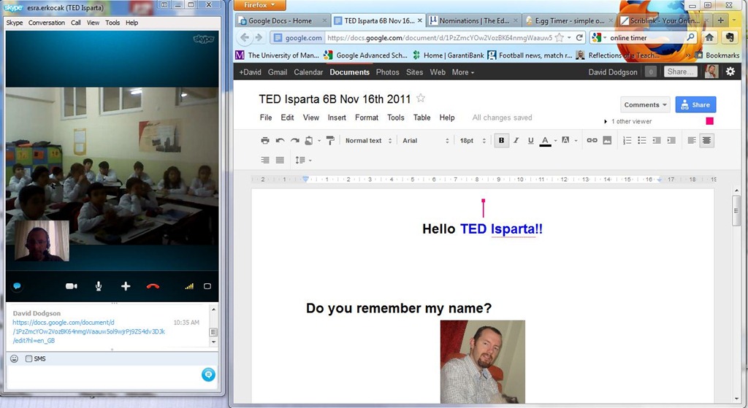End the Skype call with red hang-up icon

pyautogui.click(x=153, y=286)
